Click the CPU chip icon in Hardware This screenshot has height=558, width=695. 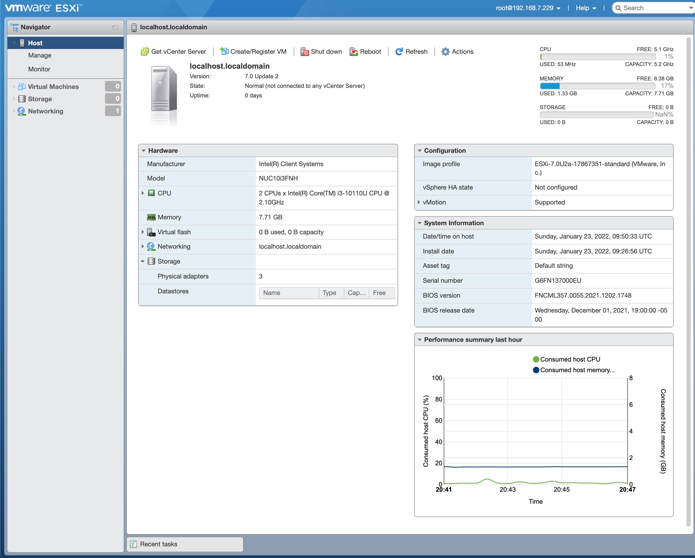point(151,193)
